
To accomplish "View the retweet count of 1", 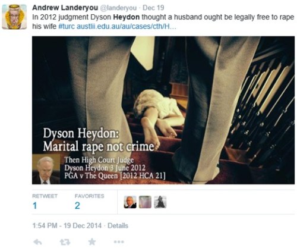I will [x=35, y=206].
